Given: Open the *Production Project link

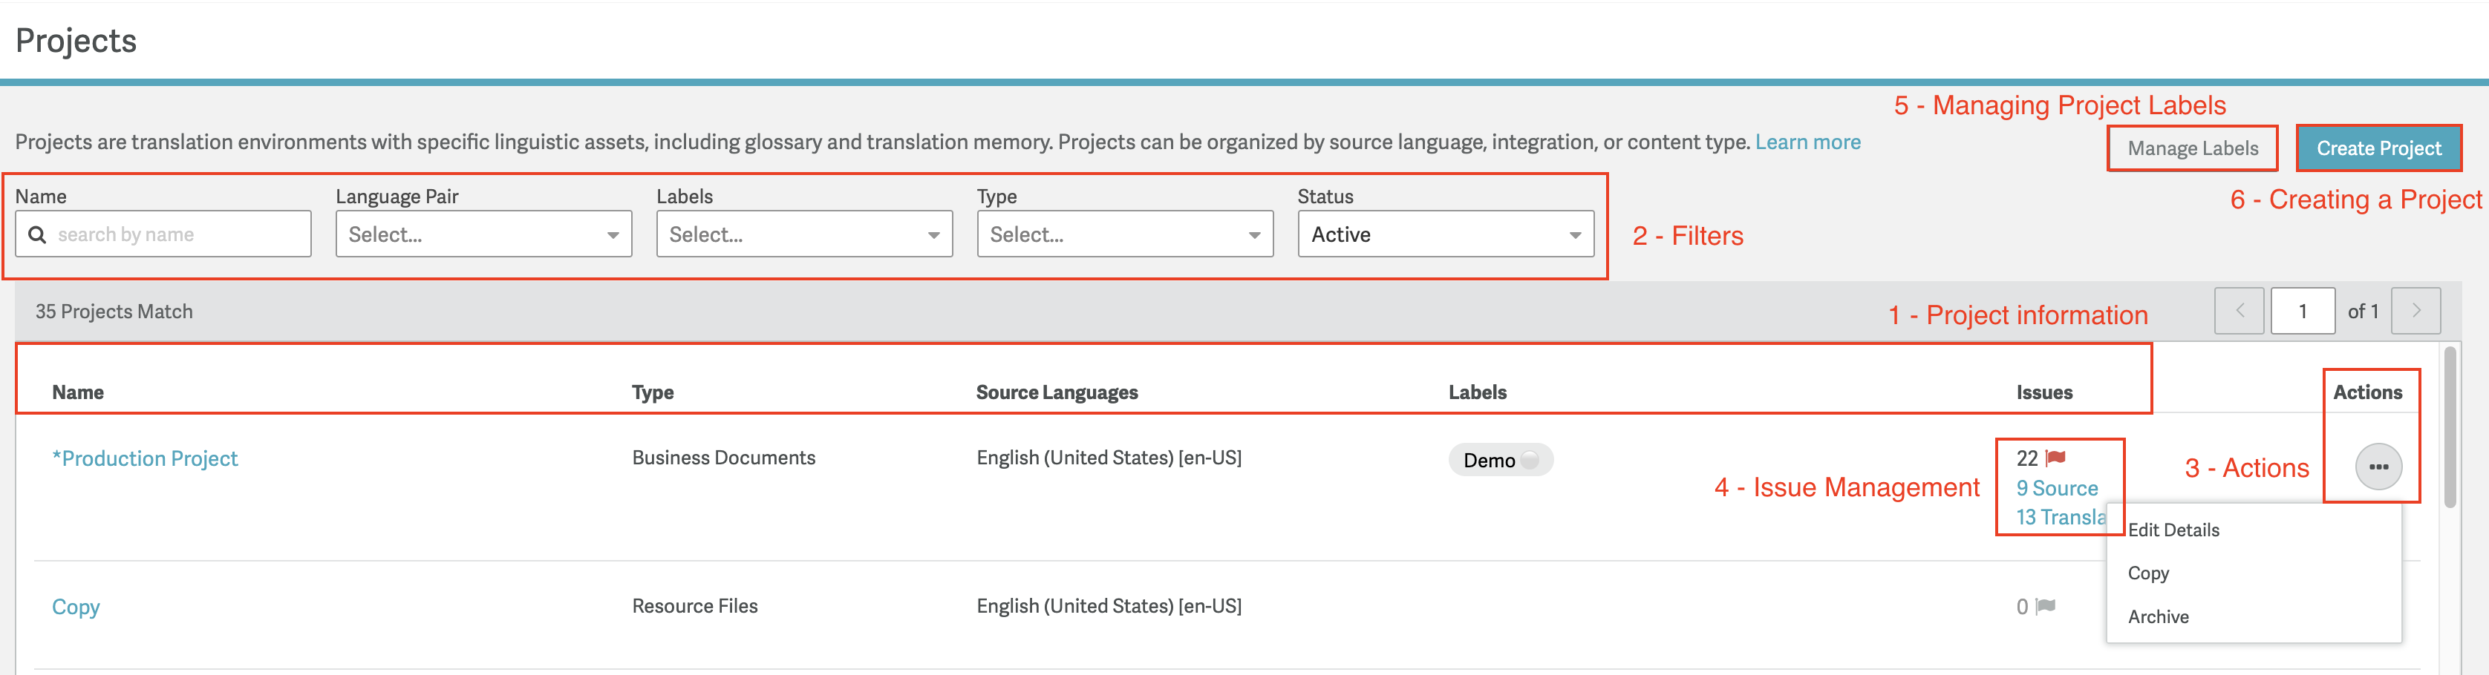Looking at the screenshot, I should [x=145, y=458].
